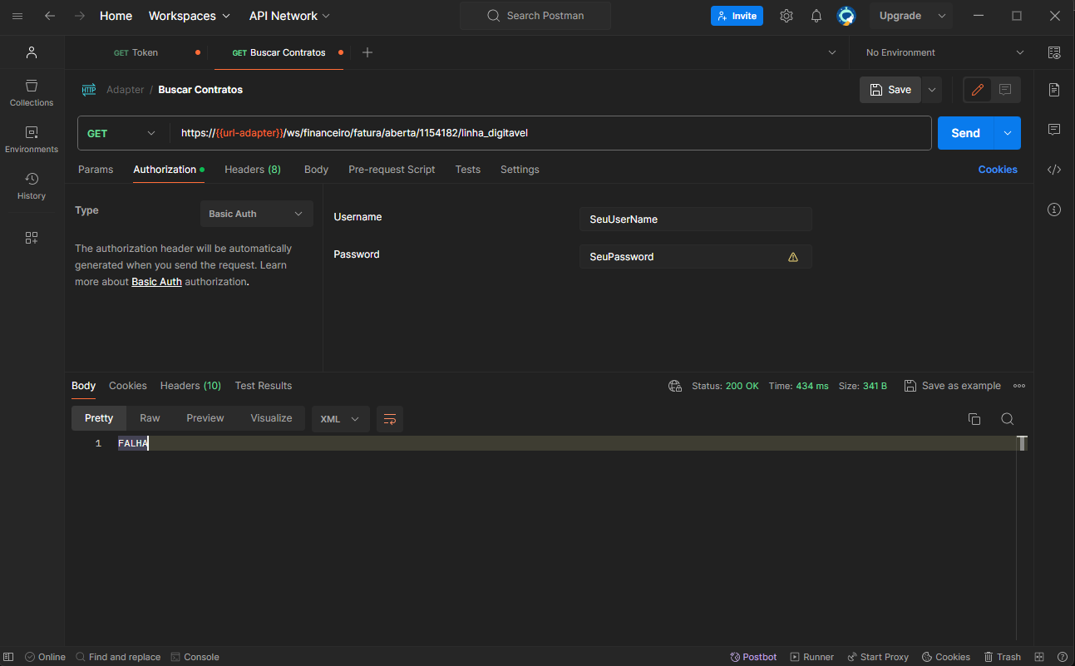Search within the response body
The width and height of the screenshot is (1075, 666).
click(1007, 419)
